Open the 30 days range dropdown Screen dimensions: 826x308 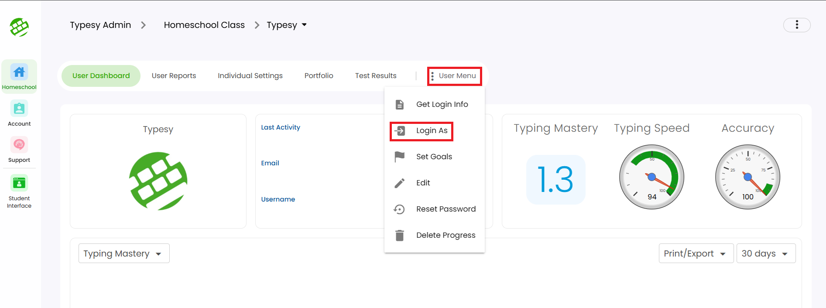[766, 253]
